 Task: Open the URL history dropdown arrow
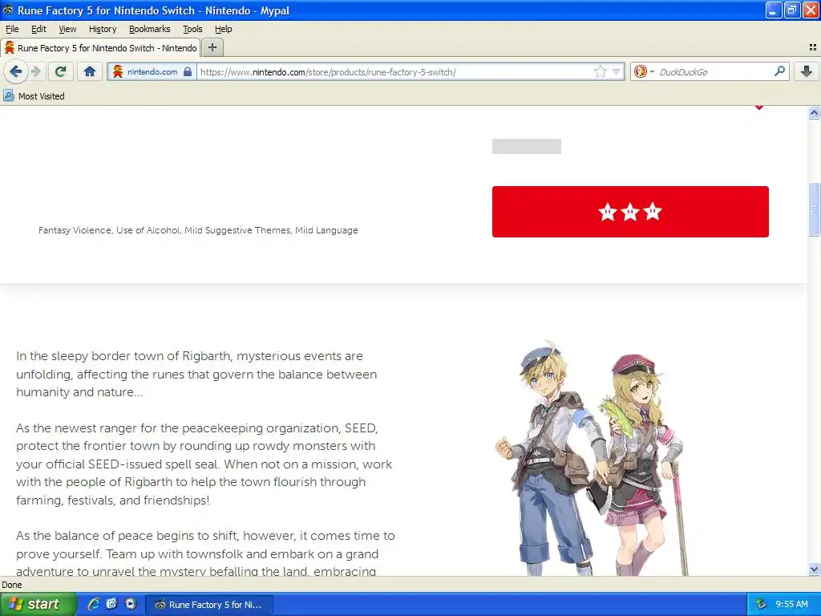(x=617, y=71)
